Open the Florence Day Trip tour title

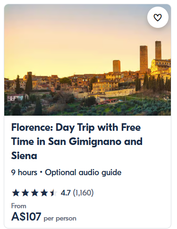click(x=77, y=141)
